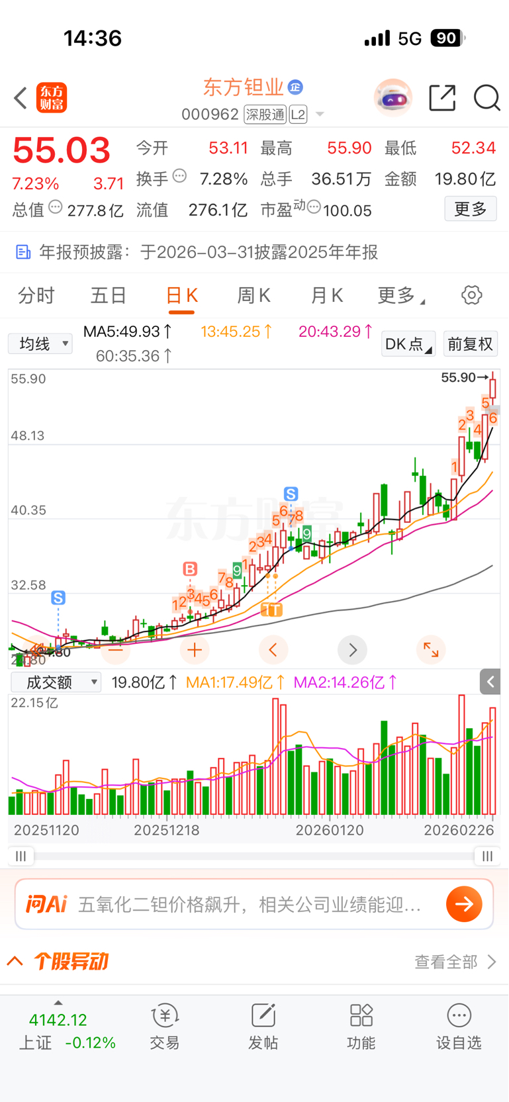Screen dimensions: 509x1102
Task: Tap the MA1:17.49亿 volume label
Action: pyautogui.click(x=236, y=682)
